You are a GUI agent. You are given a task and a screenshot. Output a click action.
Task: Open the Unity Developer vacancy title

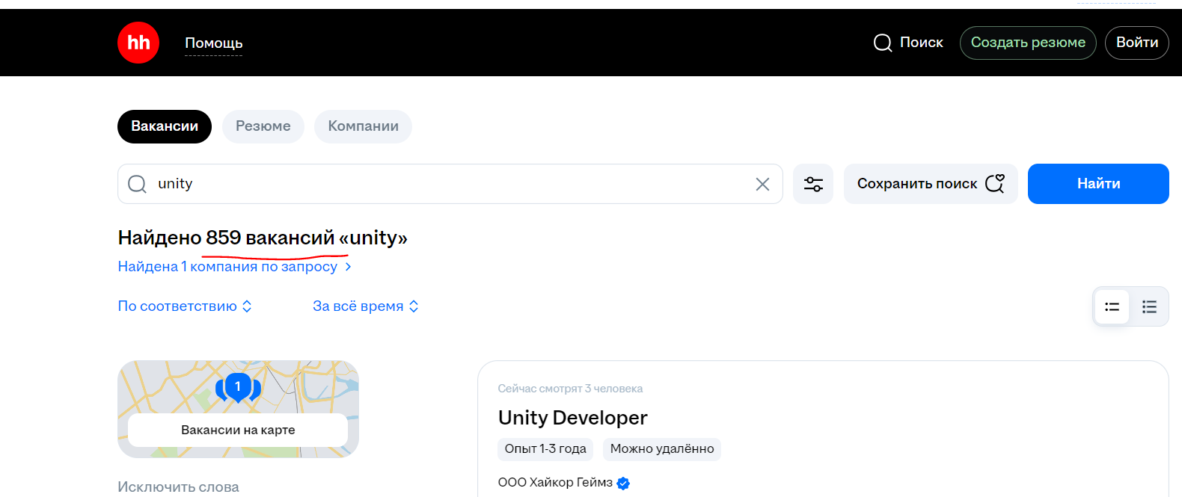pyautogui.click(x=572, y=418)
